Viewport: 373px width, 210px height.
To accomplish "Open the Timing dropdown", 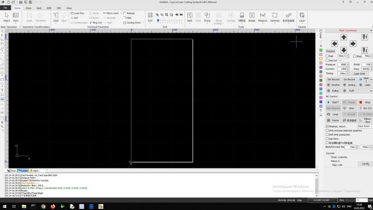I will [347, 73].
